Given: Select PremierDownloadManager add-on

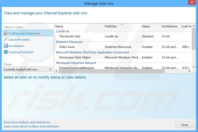Looking at the screenshot, I should pos(123,68).
